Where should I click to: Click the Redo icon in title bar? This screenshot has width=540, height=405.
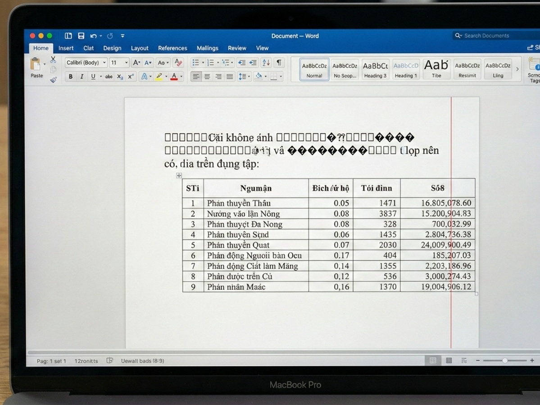point(110,36)
